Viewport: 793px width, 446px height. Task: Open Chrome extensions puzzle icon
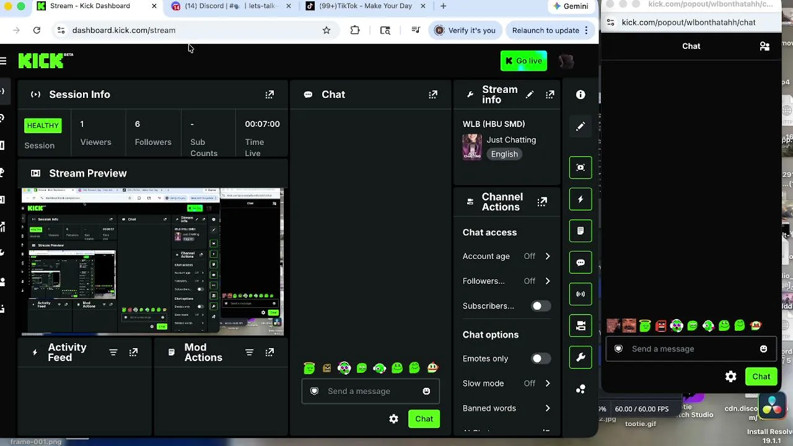point(355,30)
